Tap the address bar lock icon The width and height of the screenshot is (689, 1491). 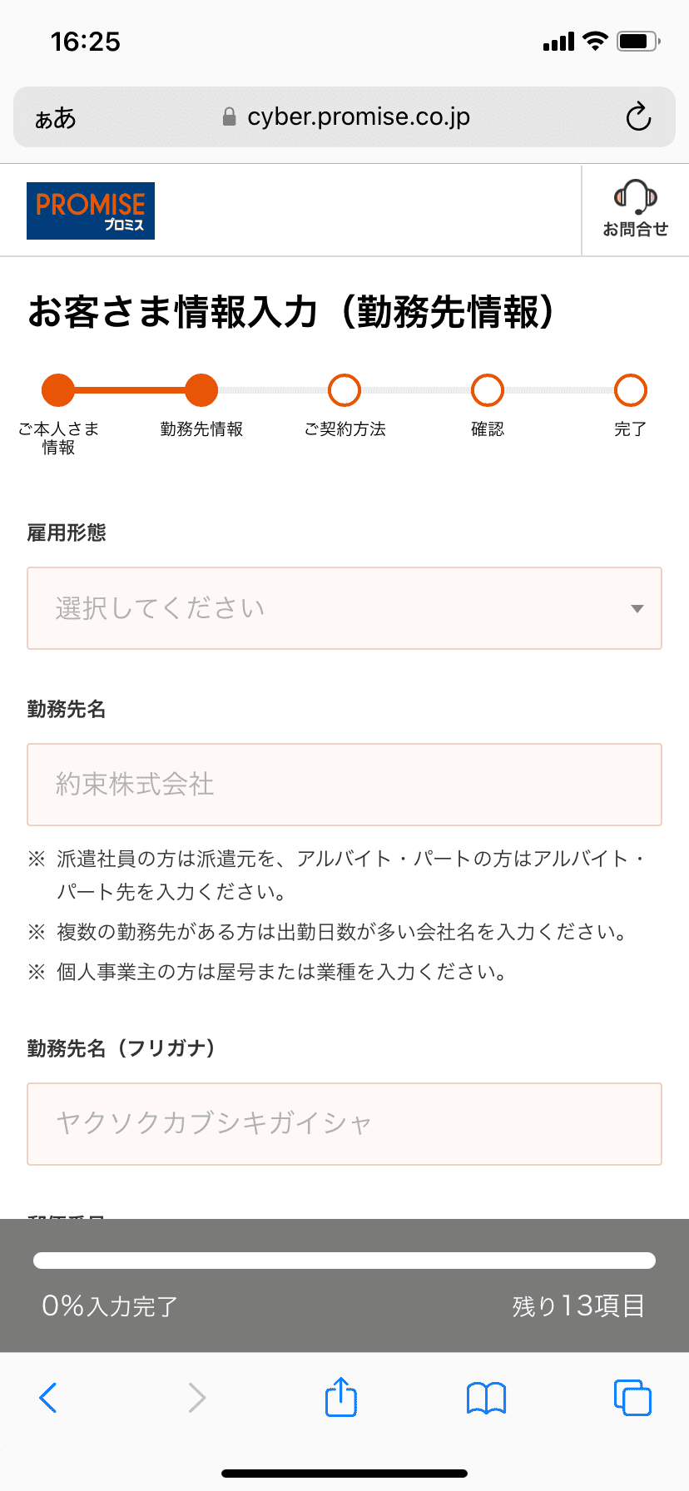coord(230,117)
